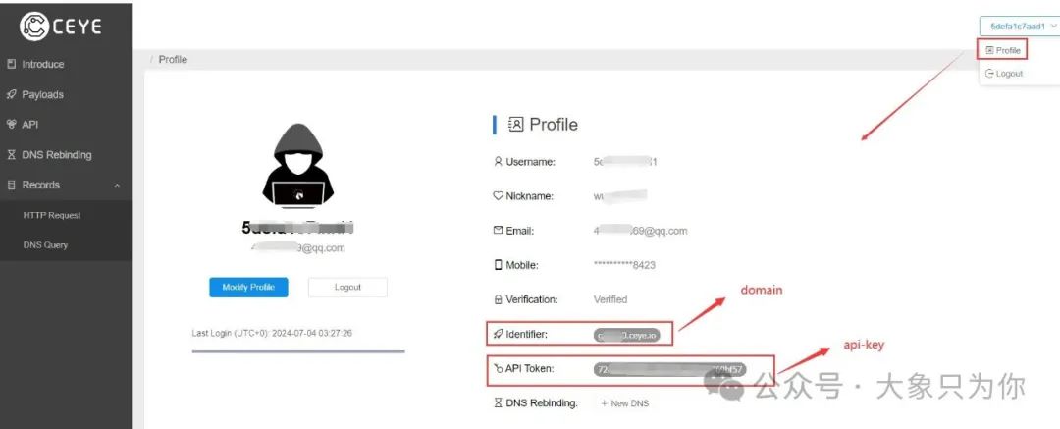
Task: Click the sidebar DNS Rebinding hourglass icon
Action: coord(11,155)
